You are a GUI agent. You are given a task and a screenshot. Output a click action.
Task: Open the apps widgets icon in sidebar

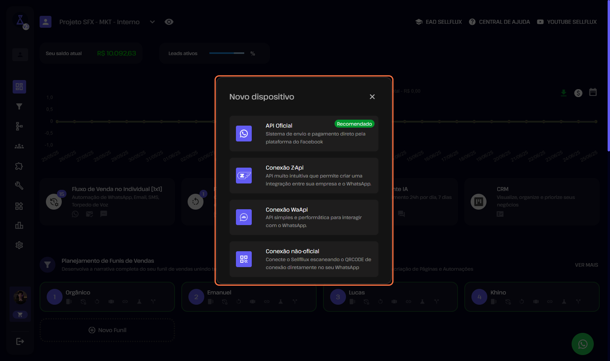(x=19, y=206)
